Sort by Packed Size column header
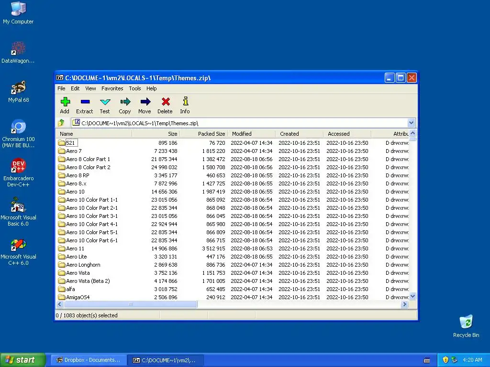 203,134
